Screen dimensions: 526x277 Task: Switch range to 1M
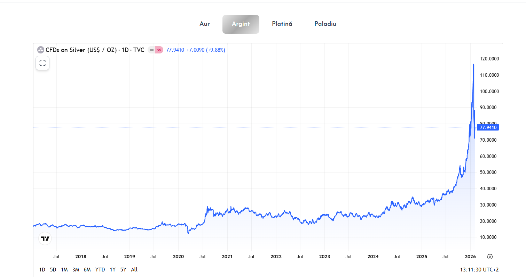(64, 270)
